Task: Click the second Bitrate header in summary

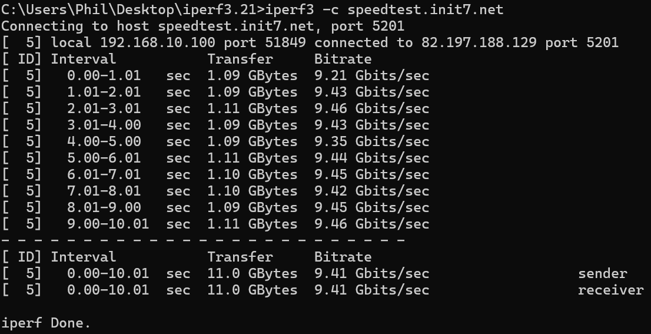Action: 343,257
